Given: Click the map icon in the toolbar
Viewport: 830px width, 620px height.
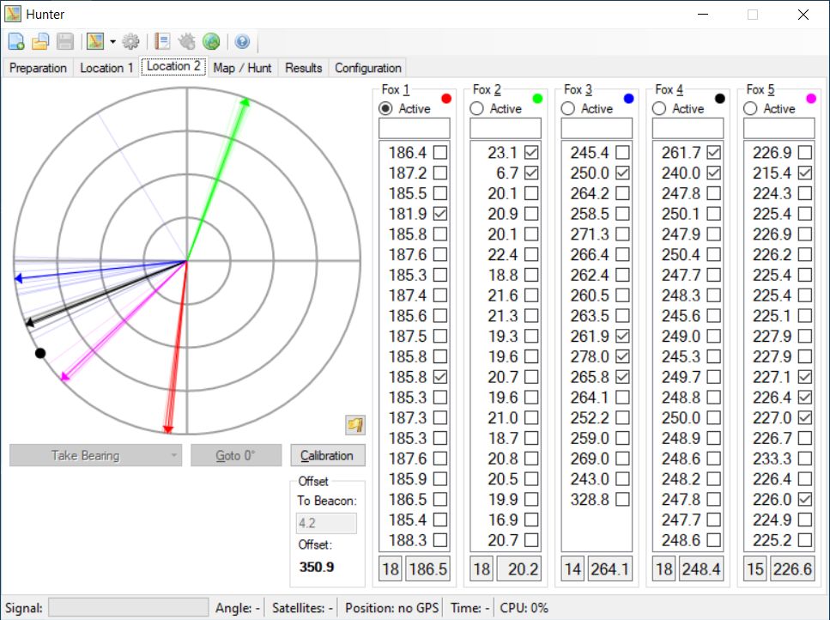Looking at the screenshot, I should click(x=95, y=41).
